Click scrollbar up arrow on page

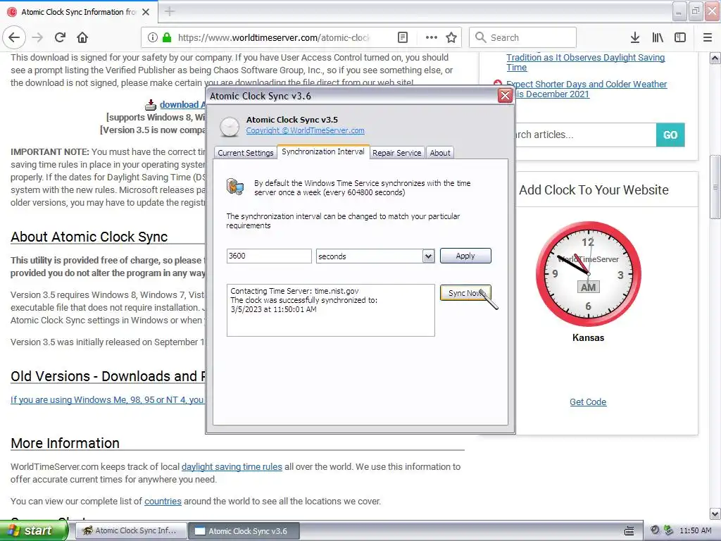tap(715, 58)
